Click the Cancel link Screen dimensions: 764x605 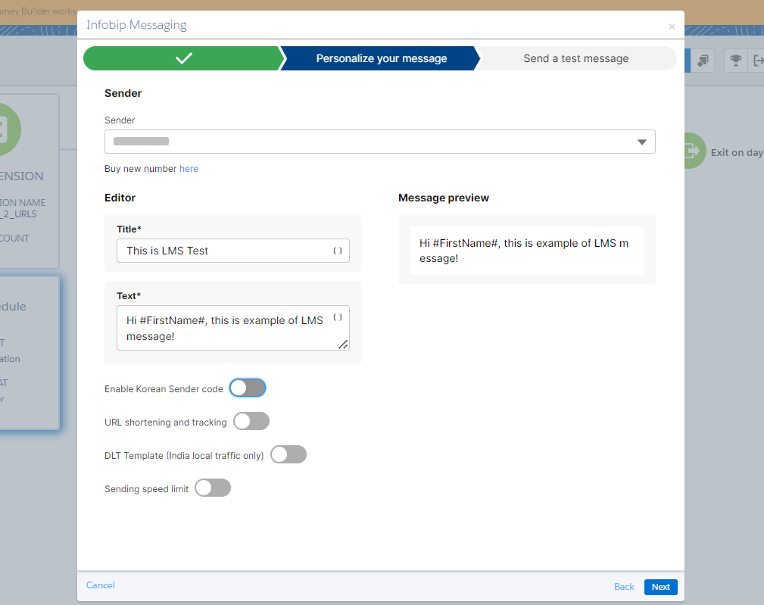click(101, 585)
